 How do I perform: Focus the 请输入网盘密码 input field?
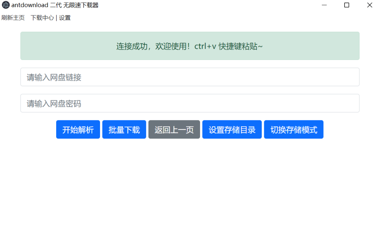pyautogui.click(x=190, y=103)
